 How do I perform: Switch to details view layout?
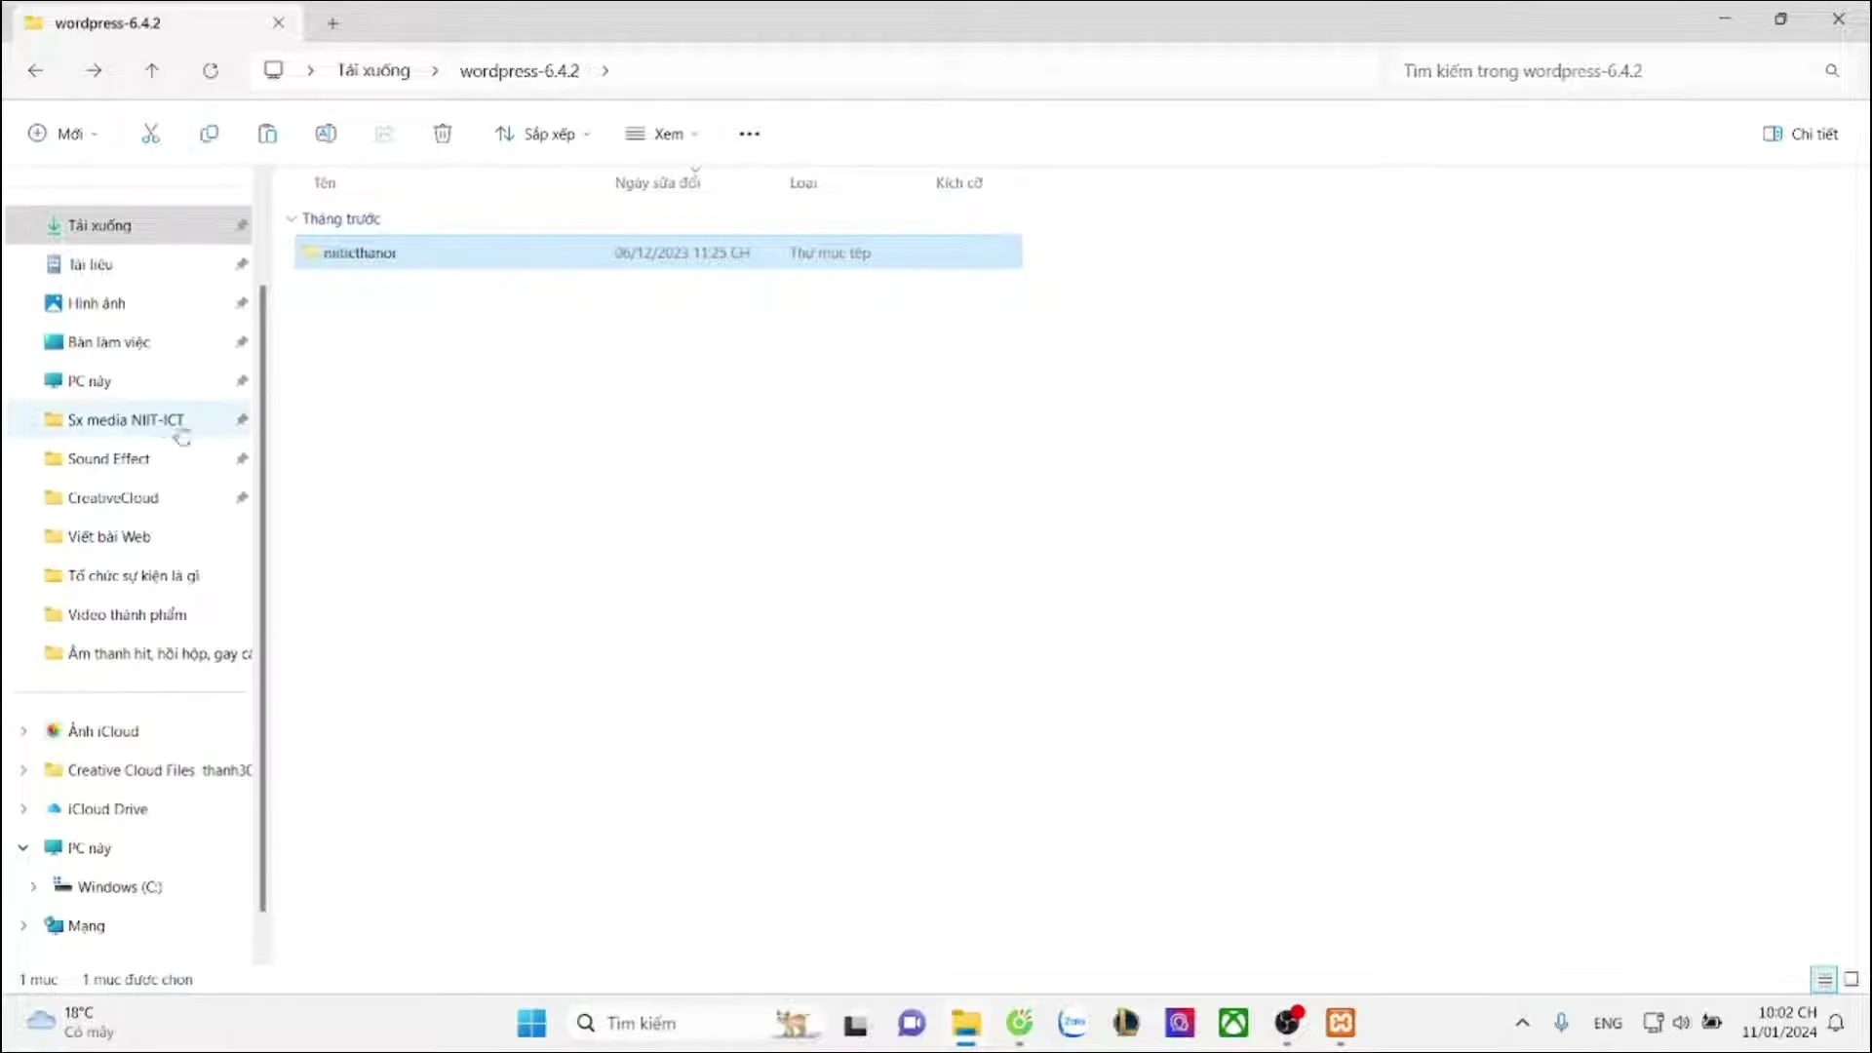point(1824,979)
